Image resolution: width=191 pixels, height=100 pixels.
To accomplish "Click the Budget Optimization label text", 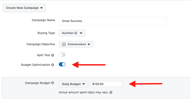I will [x=36, y=65].
